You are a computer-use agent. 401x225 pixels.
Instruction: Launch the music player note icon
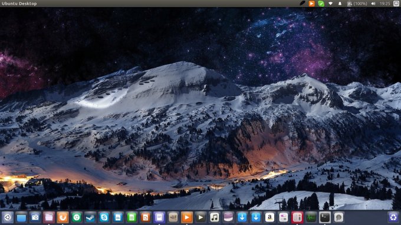[x=215, y=217]
